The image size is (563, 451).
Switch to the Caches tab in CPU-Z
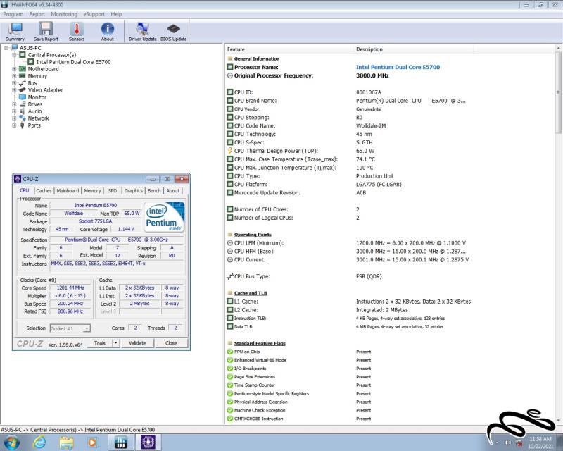tap(44, 190)
